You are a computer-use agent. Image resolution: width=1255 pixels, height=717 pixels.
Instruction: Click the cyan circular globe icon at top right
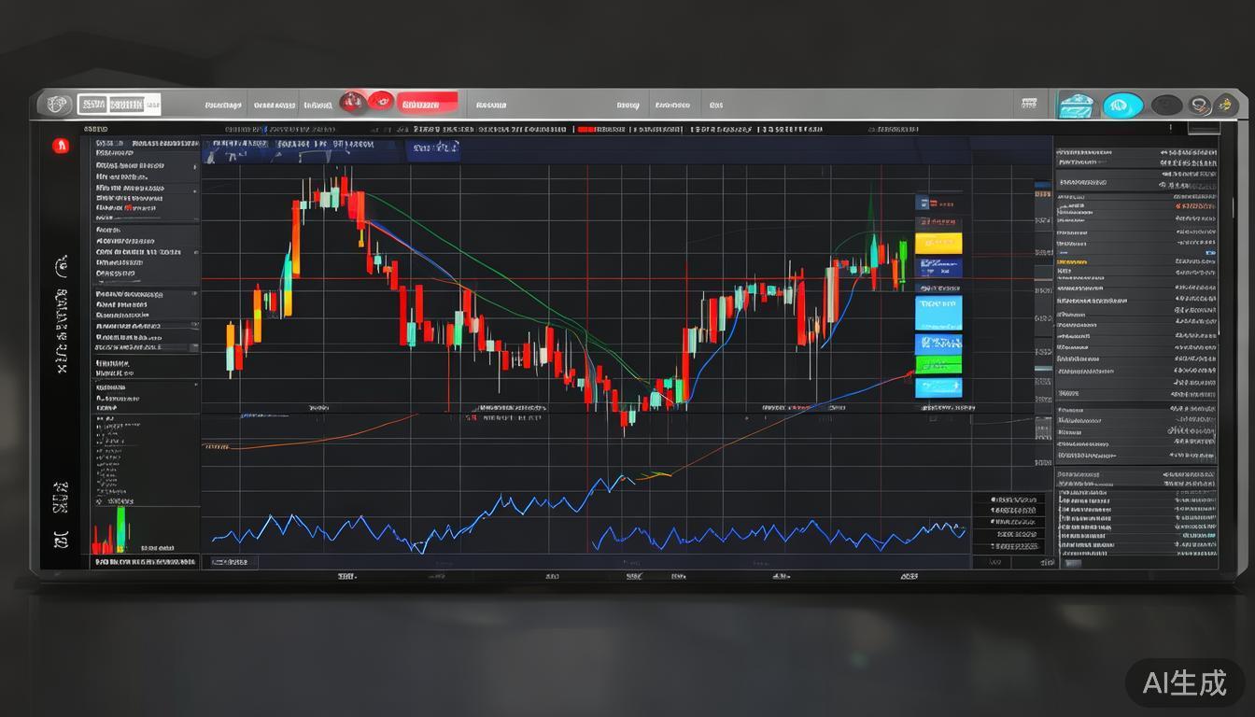pos(1122,105)
